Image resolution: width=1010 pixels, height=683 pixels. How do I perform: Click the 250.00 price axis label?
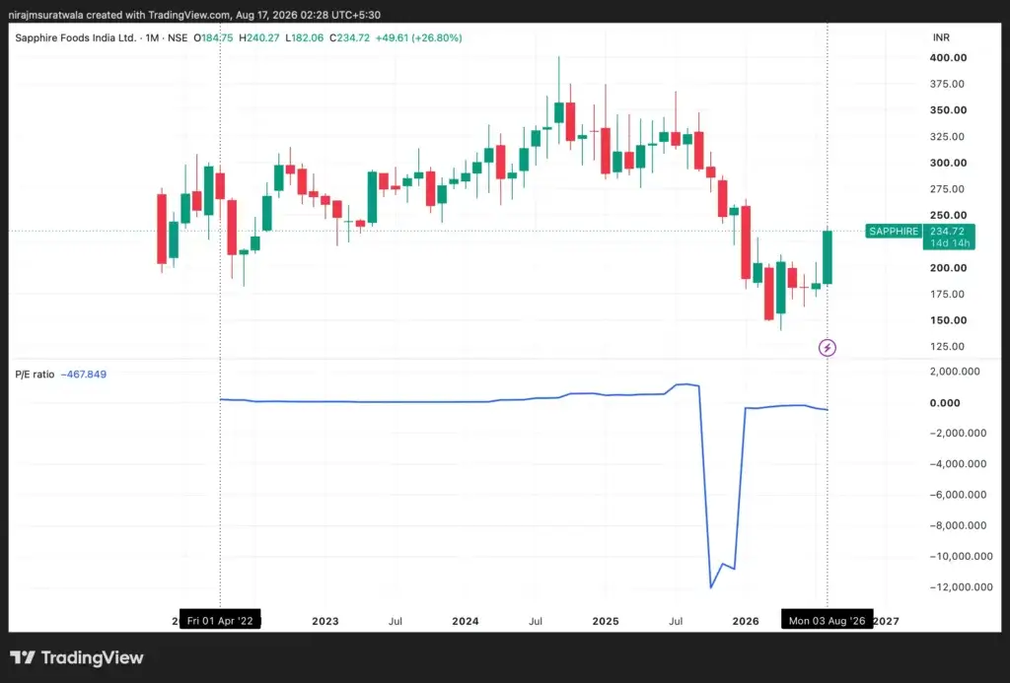coord(948,215)
